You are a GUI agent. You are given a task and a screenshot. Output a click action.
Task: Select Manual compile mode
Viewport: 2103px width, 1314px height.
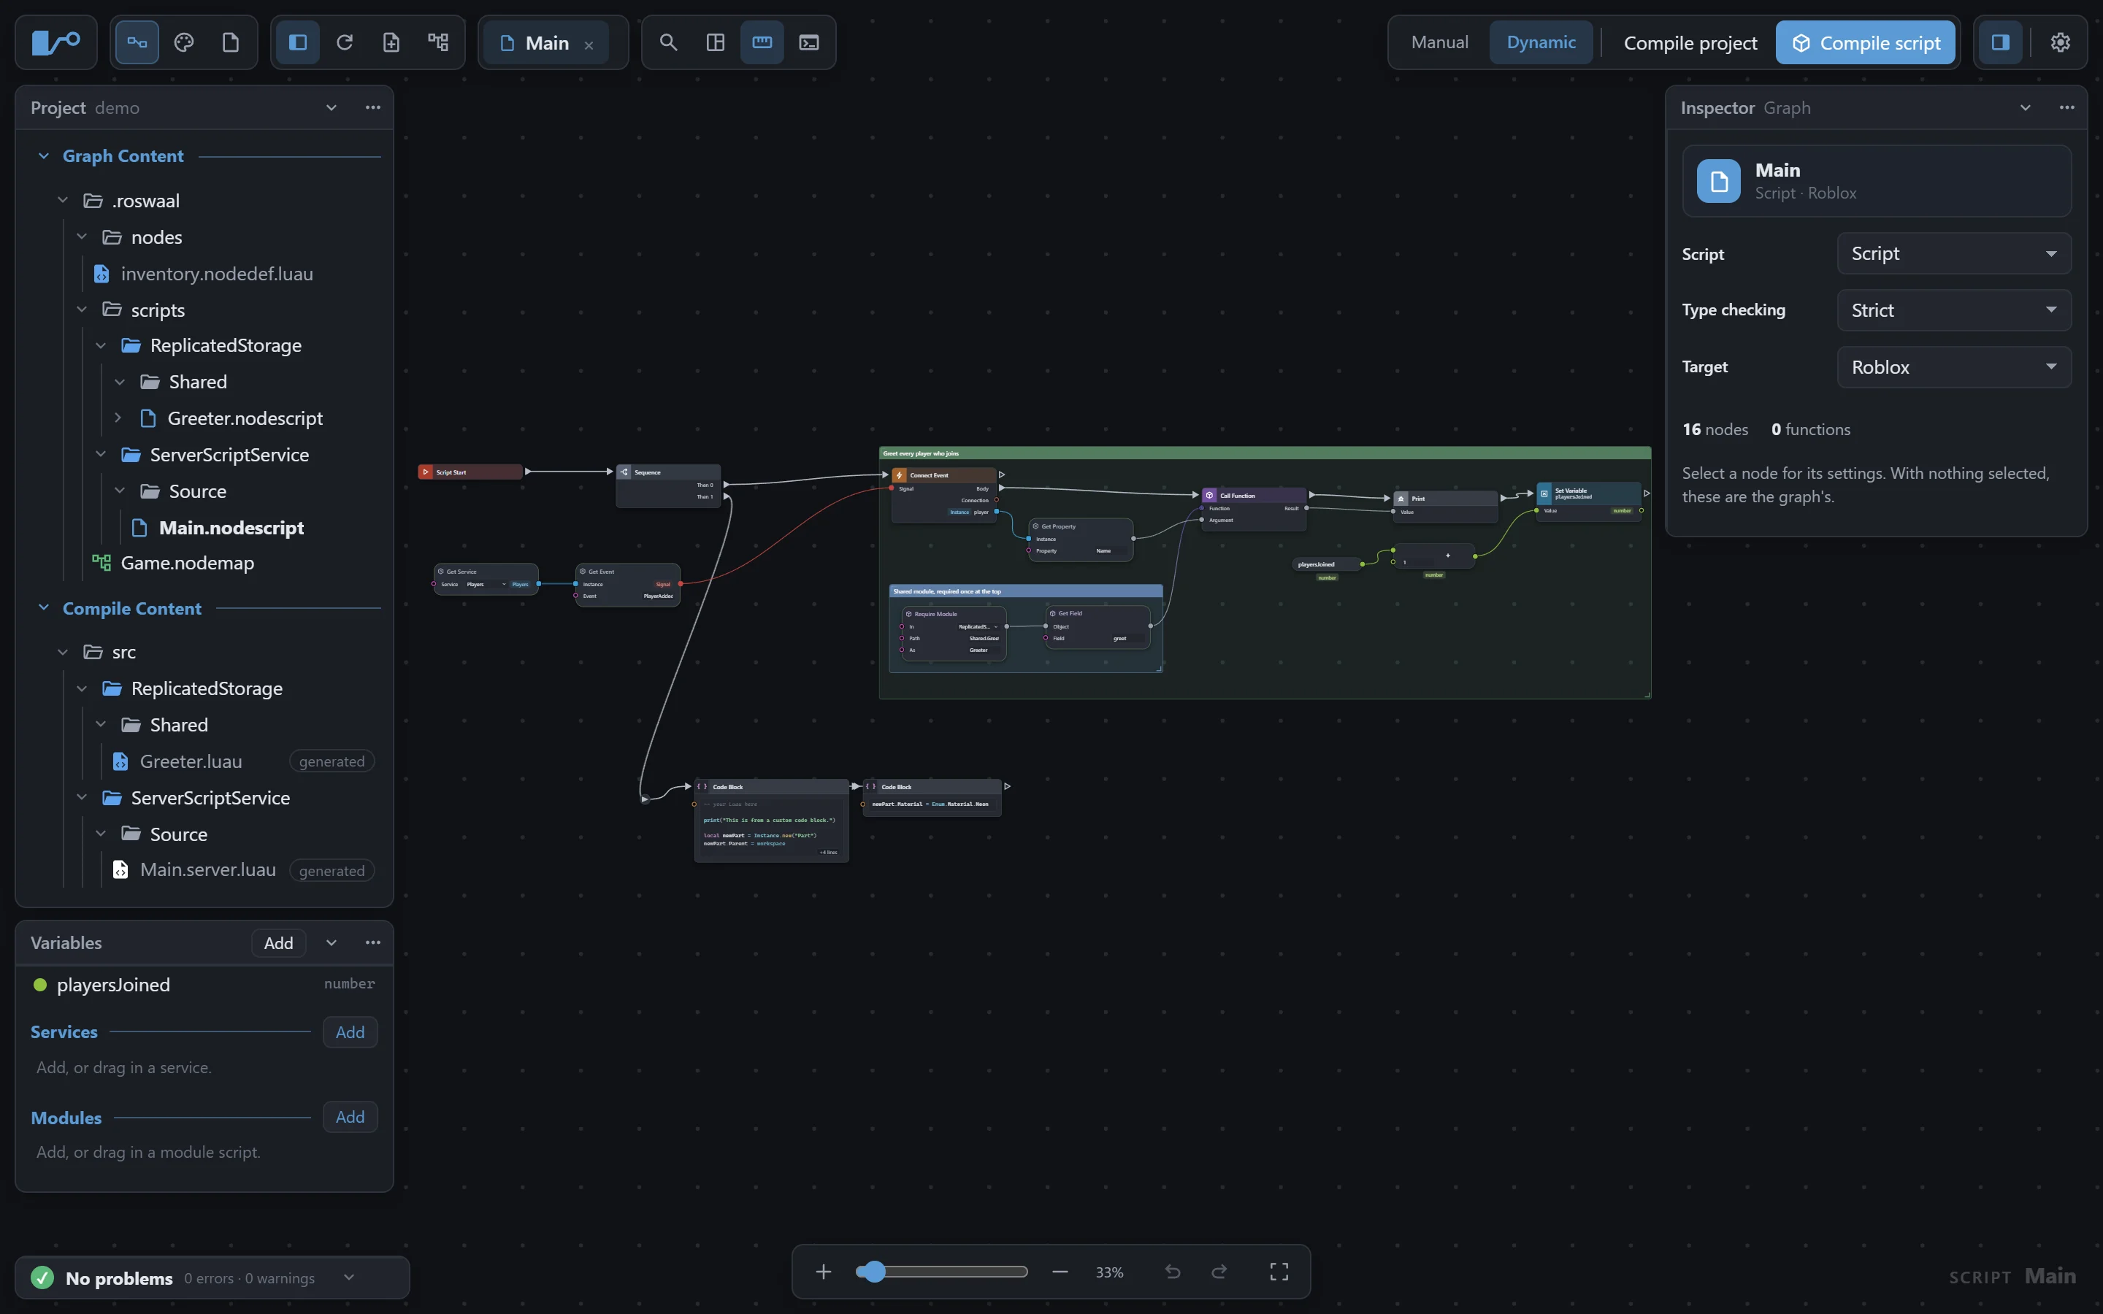click(x=1439, y=42)
